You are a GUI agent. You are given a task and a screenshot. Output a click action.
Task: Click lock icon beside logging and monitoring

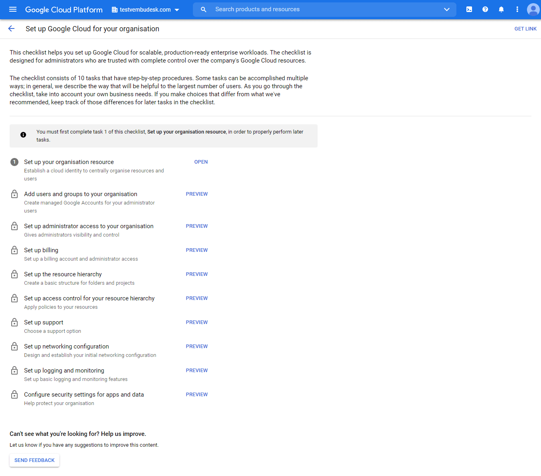pyautogui.click(x=14, y=371)
